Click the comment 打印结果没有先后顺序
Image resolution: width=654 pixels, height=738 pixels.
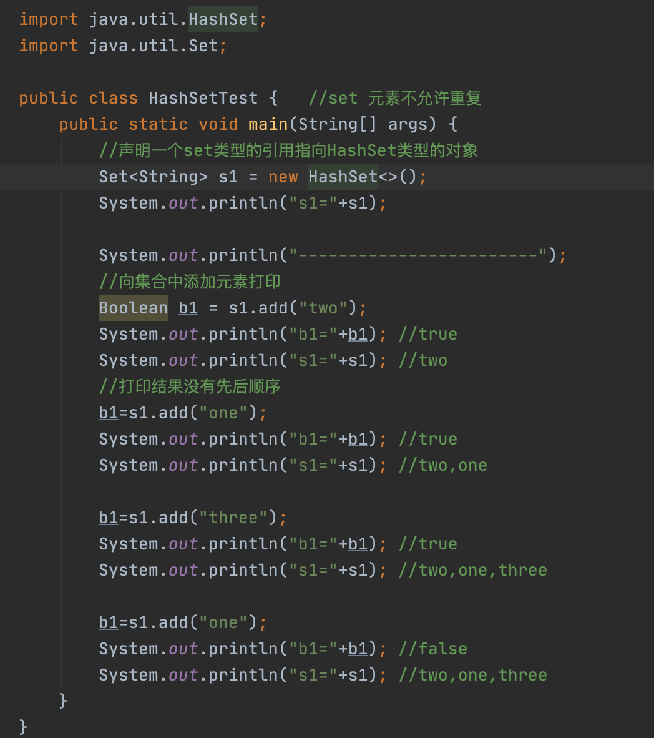coord(190,386)
